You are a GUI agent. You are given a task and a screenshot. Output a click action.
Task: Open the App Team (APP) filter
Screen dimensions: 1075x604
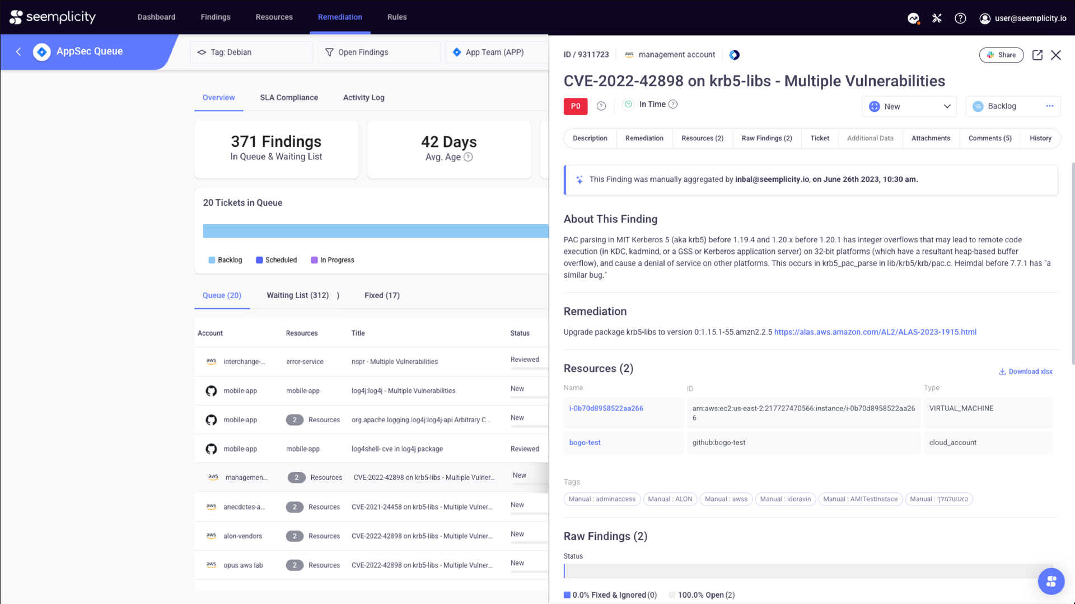tap(494, 52)
